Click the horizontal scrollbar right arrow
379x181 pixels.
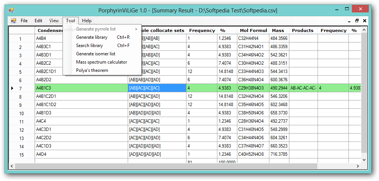[x=358, y=166]
